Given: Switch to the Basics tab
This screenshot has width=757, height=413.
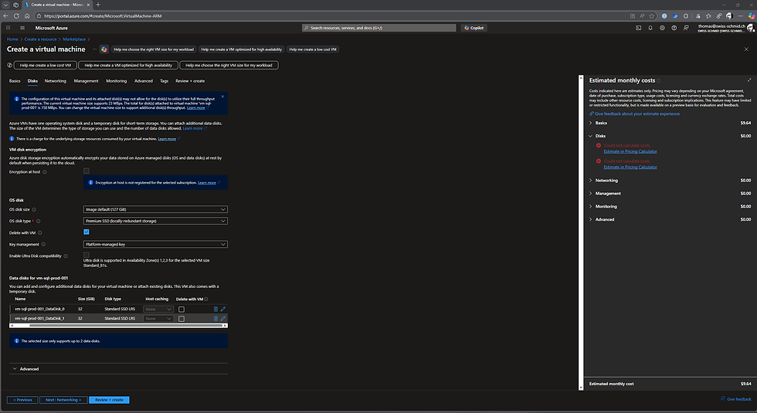Looking at the screenshot, I should (15, 81).
